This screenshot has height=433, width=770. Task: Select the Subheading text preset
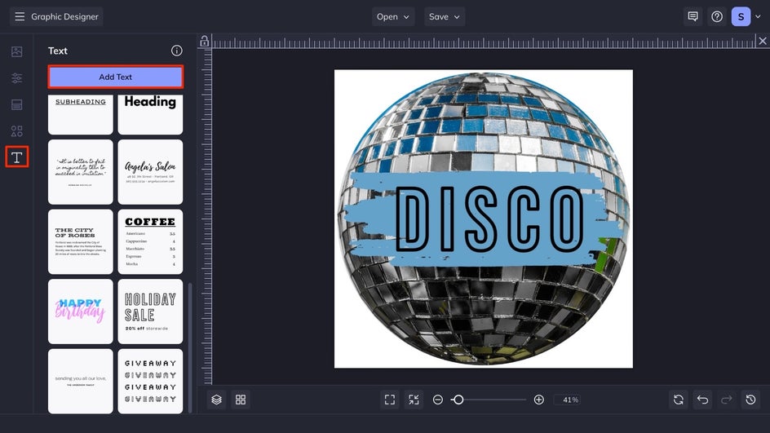click(x=81, y=114)
